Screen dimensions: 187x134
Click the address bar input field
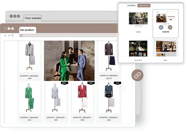coord(68,36)
